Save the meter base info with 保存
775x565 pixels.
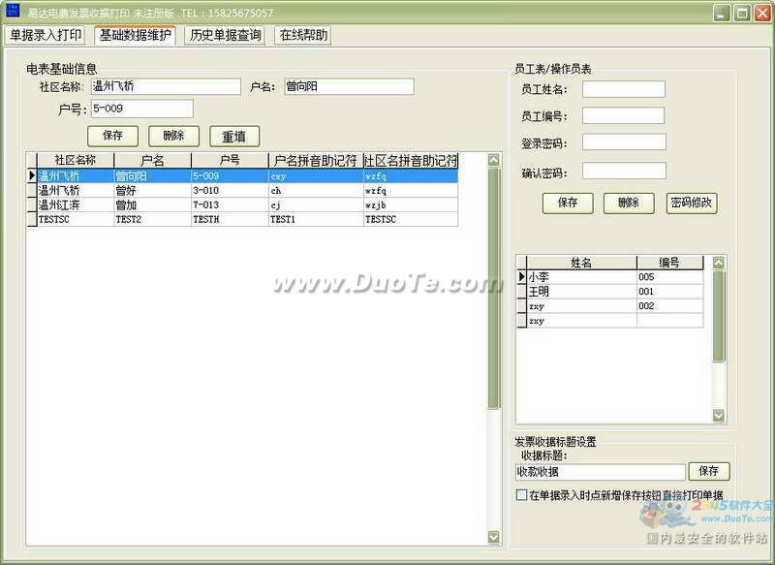click(112, 136)
